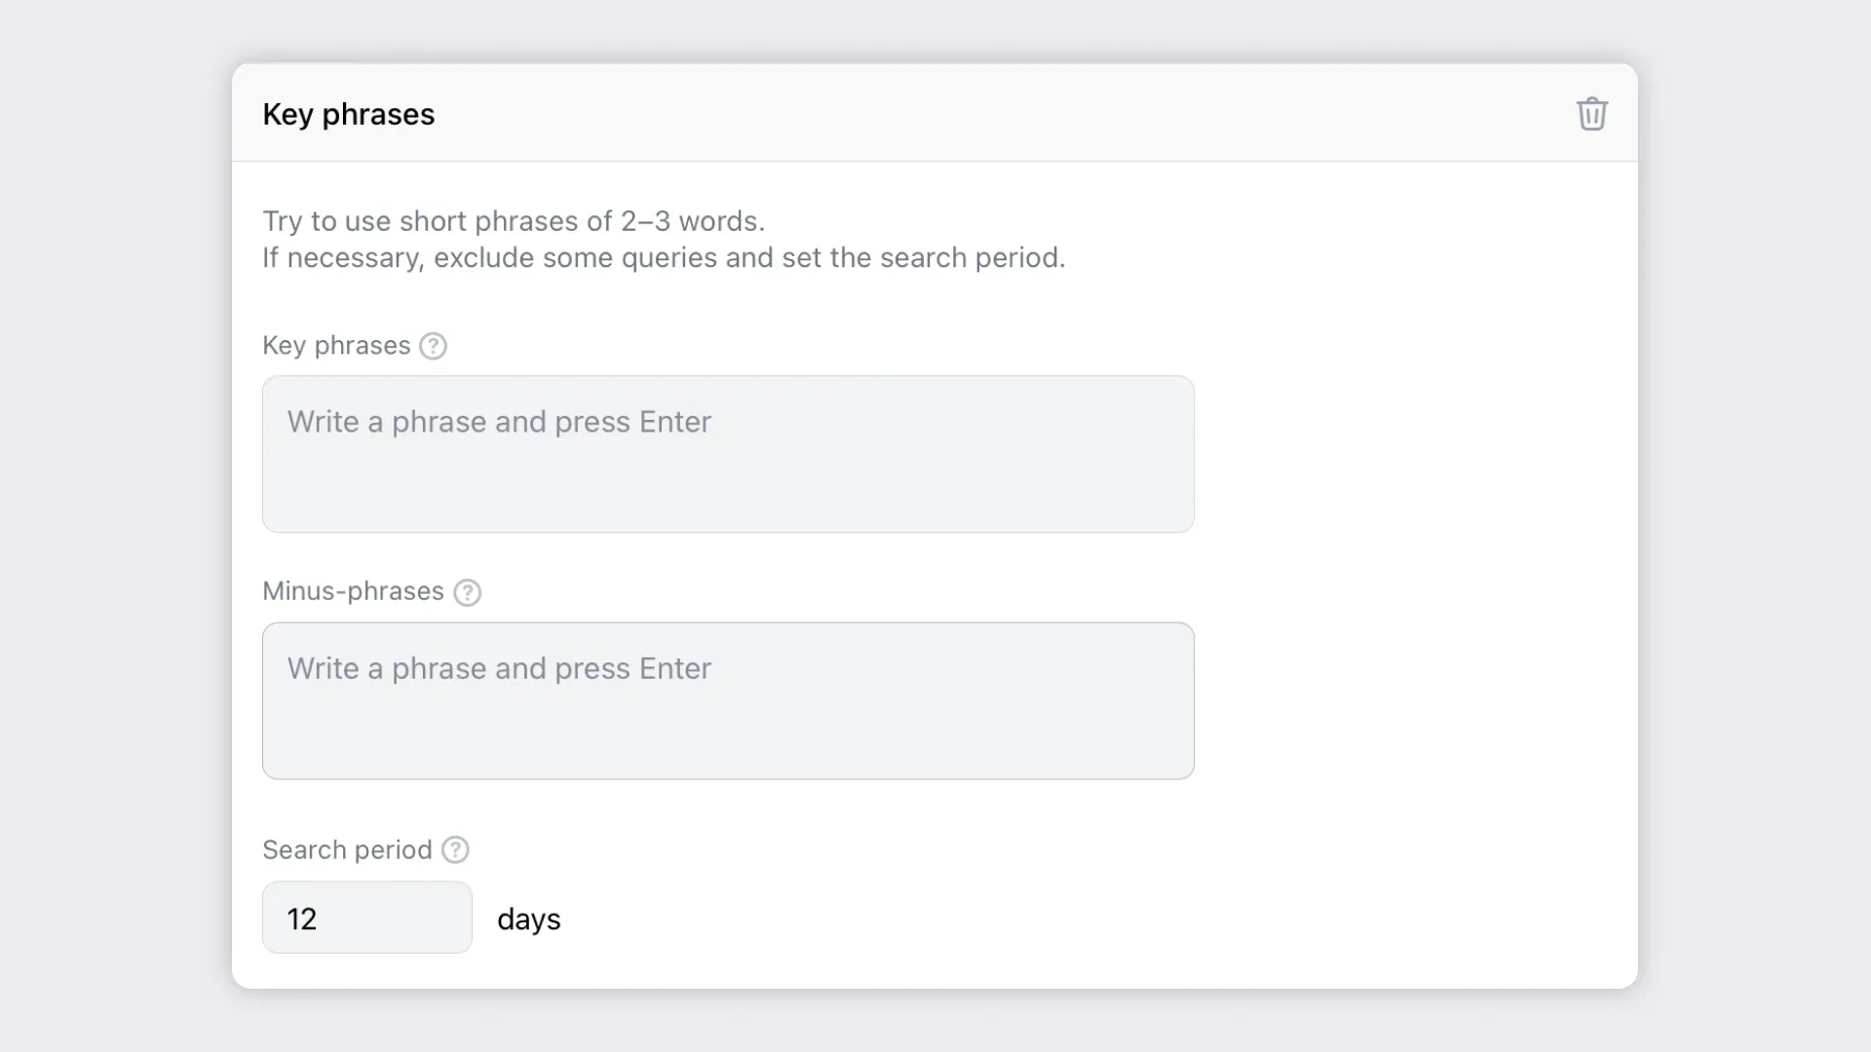Click the 'Minus-phrases' field label
This screenshot has height=1052, width=1871.
coord(353,591)
